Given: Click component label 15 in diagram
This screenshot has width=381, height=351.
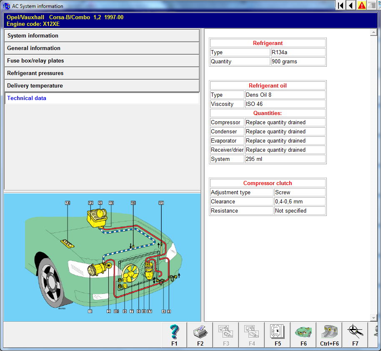Looking at the screenshot, I should pyautogui.click(x=161, y=203).
